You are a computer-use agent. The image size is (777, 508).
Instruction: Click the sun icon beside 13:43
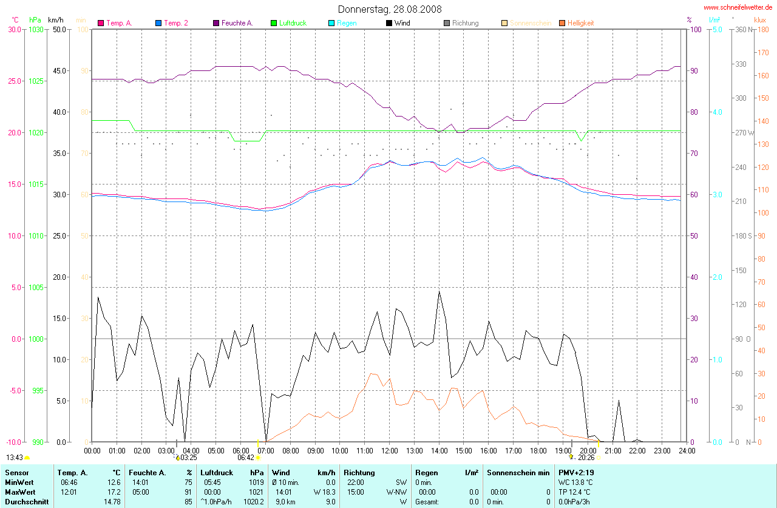tap(27, 458)
